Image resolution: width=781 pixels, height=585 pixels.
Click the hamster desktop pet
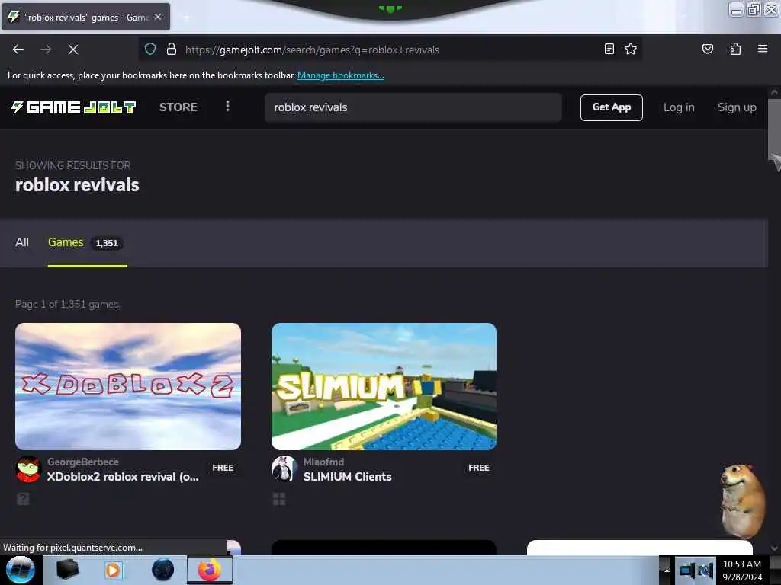click(741, 500)
